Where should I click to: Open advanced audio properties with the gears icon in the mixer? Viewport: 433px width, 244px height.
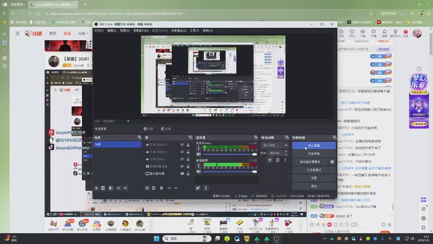198,188
